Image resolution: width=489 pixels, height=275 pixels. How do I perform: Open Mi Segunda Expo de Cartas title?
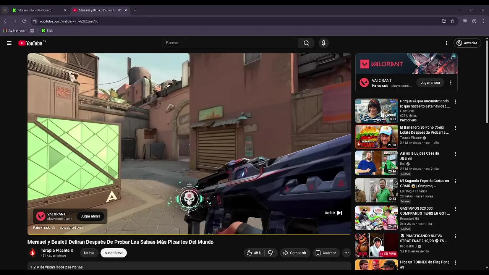[424, 183]
